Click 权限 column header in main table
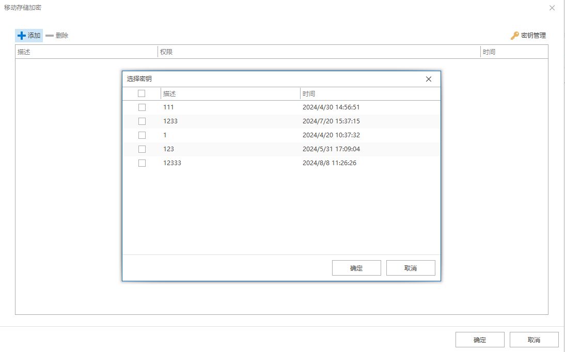This screenshot has width=565, height=352. (319, 52)
